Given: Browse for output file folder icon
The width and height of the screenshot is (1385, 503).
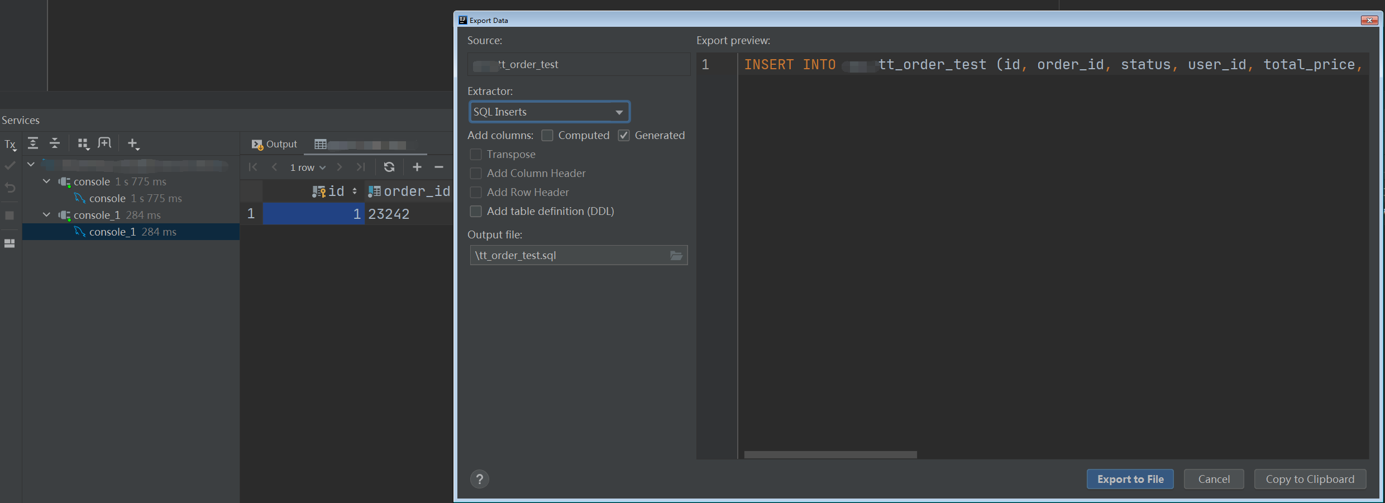Looking at the screenshot, I should tap(676, 256).
